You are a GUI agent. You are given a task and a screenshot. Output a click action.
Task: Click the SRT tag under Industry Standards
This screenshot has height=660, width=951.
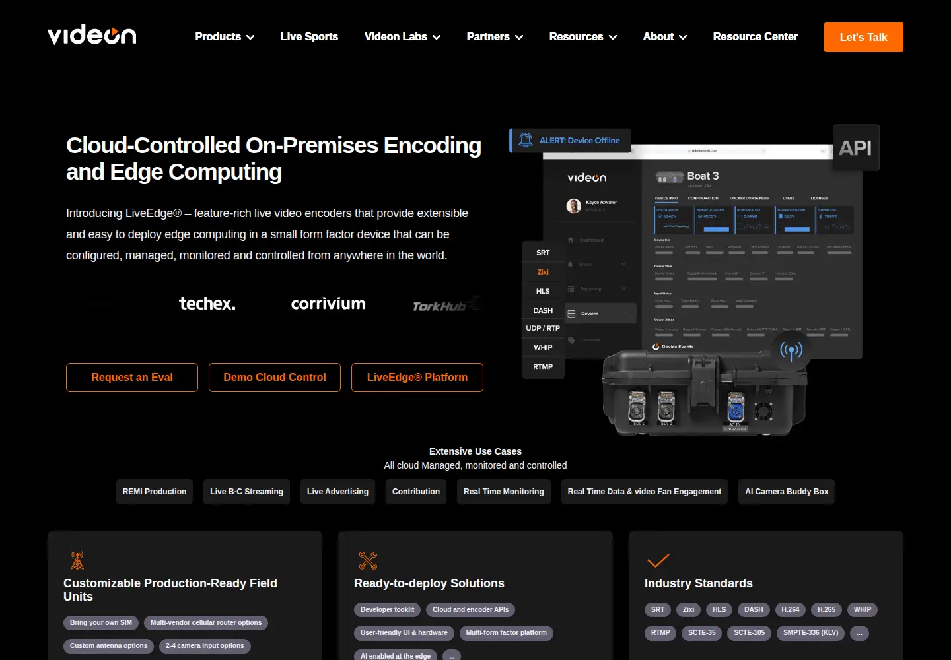(x=658, y=610)
